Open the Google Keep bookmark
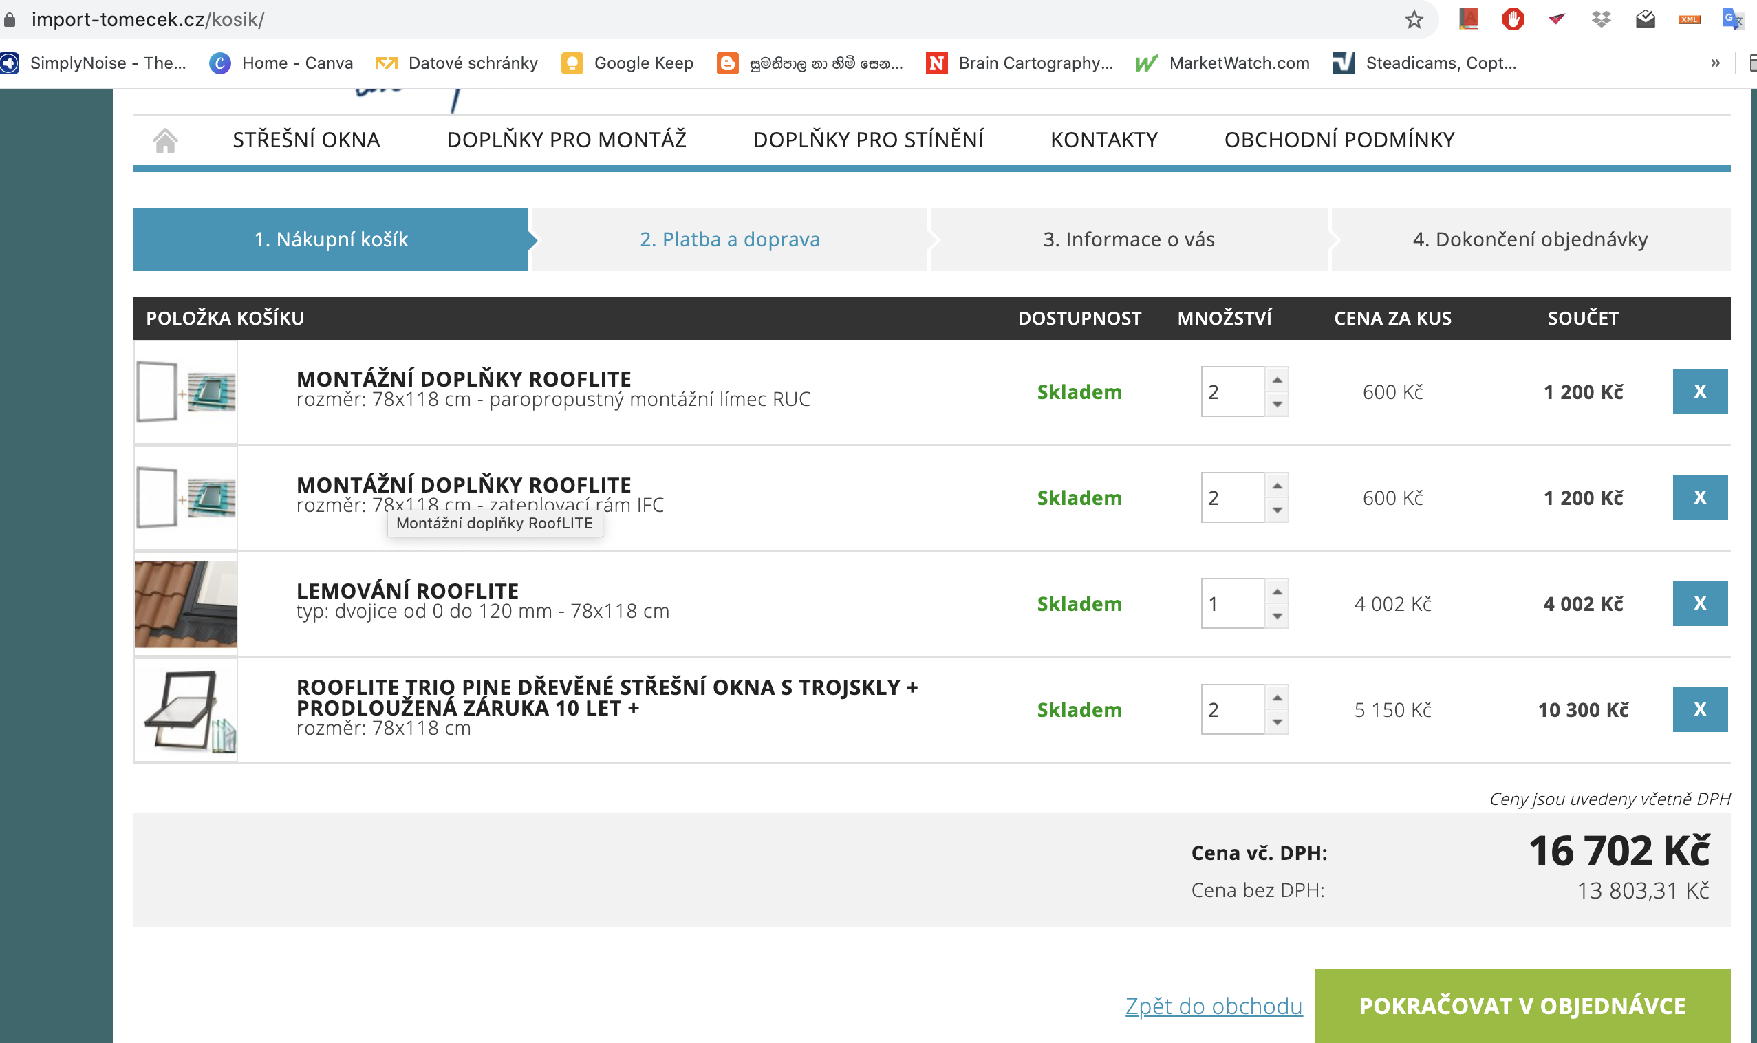The image size is (1757, 1043). [627, 63]
